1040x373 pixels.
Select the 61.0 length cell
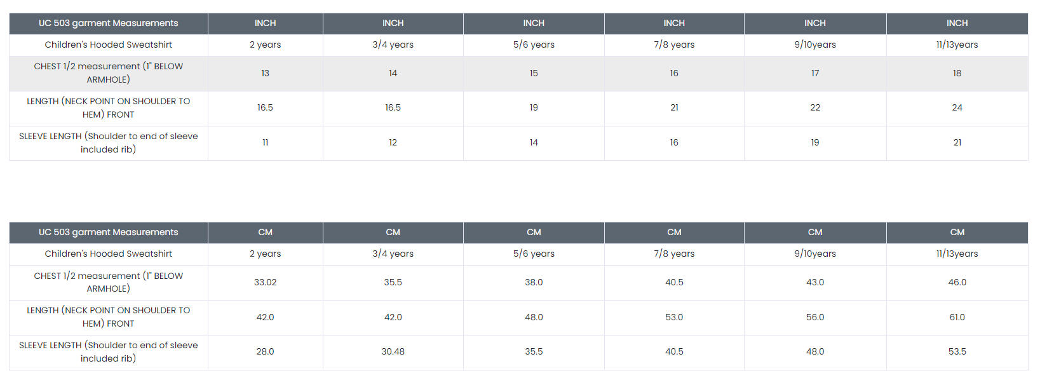957,317
